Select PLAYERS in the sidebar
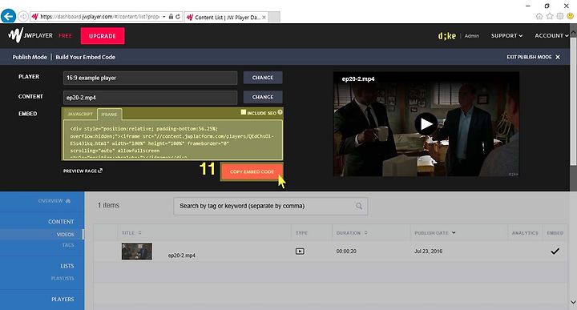This screenshot has height=310, width=577. click(63, 300)
